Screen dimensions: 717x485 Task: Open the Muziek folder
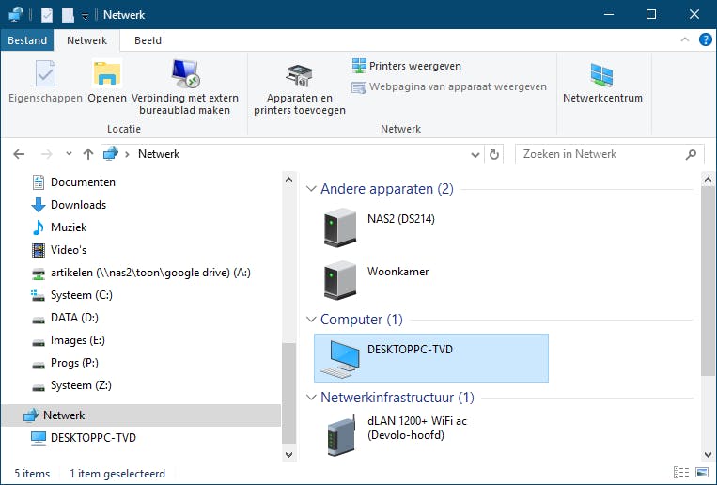coord(59,227)
